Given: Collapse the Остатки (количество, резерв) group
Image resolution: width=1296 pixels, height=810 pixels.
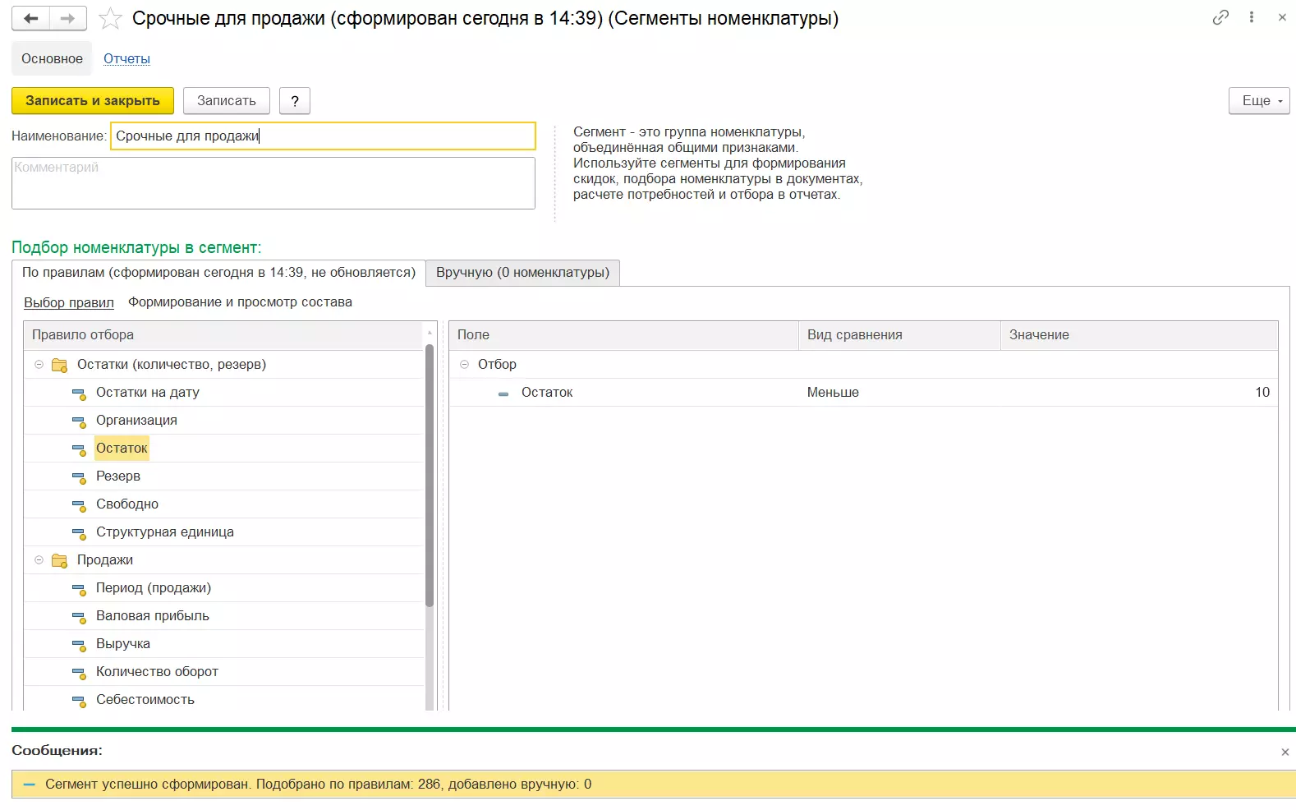Looking at the screenshot, I should click(x=39, y=364).
